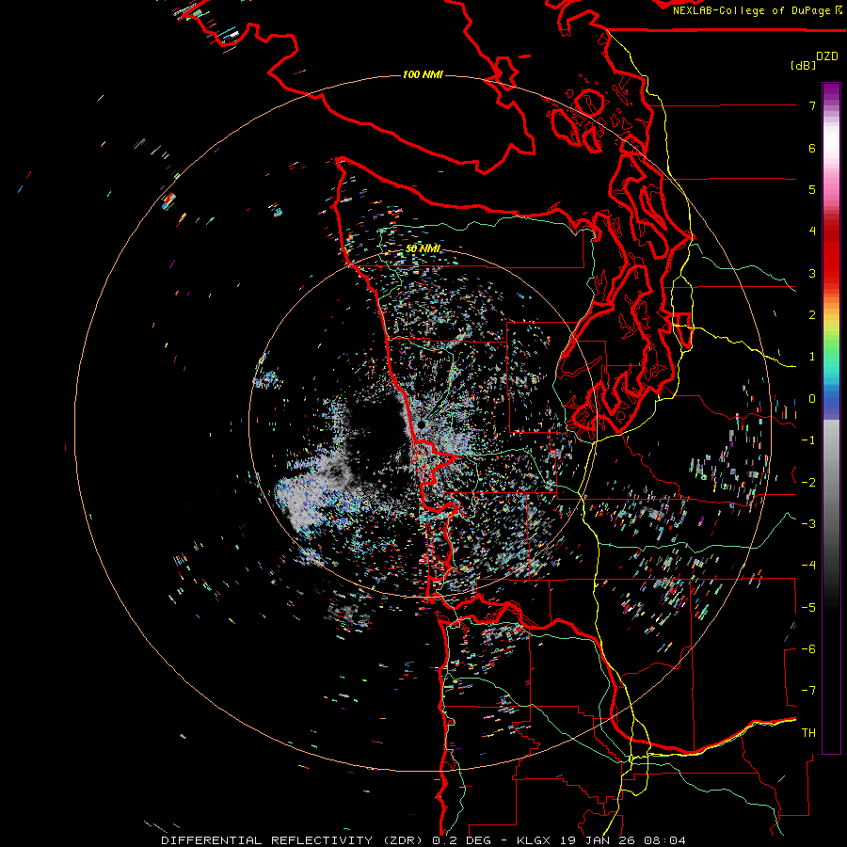Click the -7 dB value on color scale
Viewport: 847px width, 847px height.
[x=808, y=691]
